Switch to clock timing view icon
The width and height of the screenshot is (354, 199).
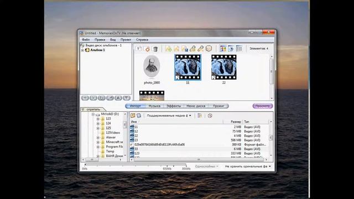click(231, 49)
